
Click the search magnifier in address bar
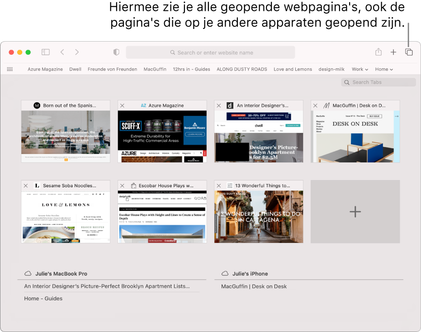point(173,52)
